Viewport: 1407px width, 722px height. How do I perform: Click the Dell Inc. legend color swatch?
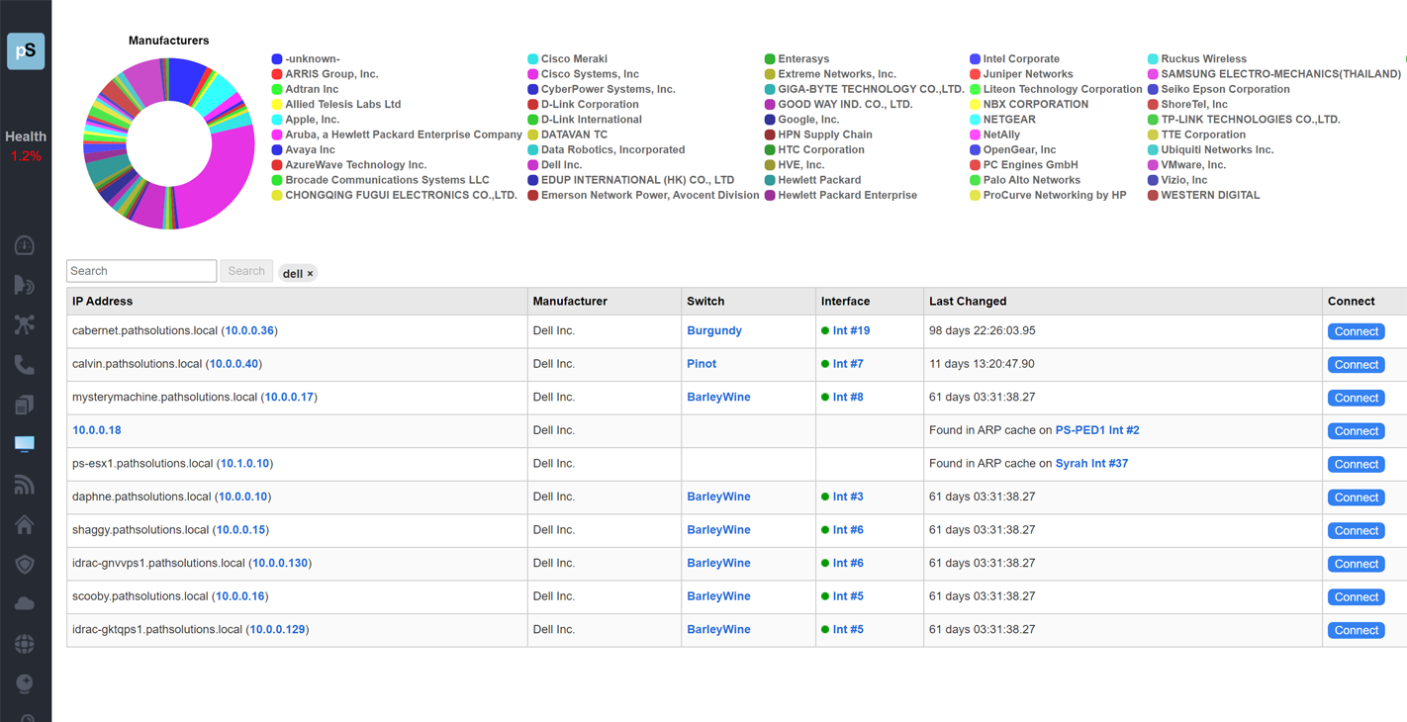pyautogui.click(x=533, y=165)
